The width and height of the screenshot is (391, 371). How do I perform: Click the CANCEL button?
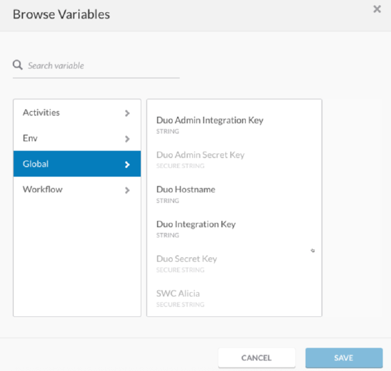[257, 357]
